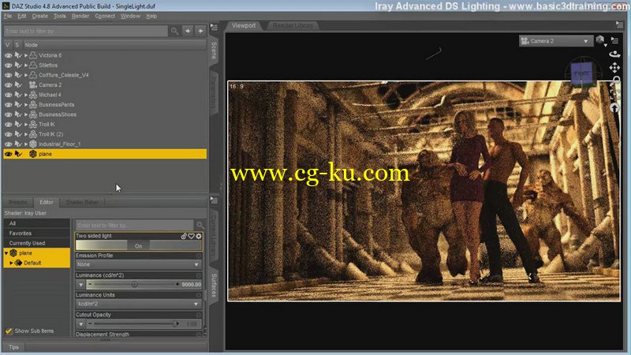Click the Zoom magnifier viewport control
Screen dimensions: 631x355
click(x=616, y=81)
